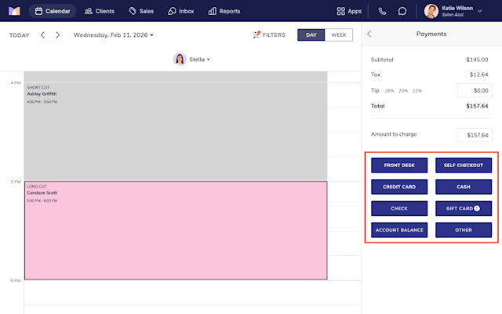Go to the Clients section
Viewport: 502px width, 314px height.
click(100, 11)
